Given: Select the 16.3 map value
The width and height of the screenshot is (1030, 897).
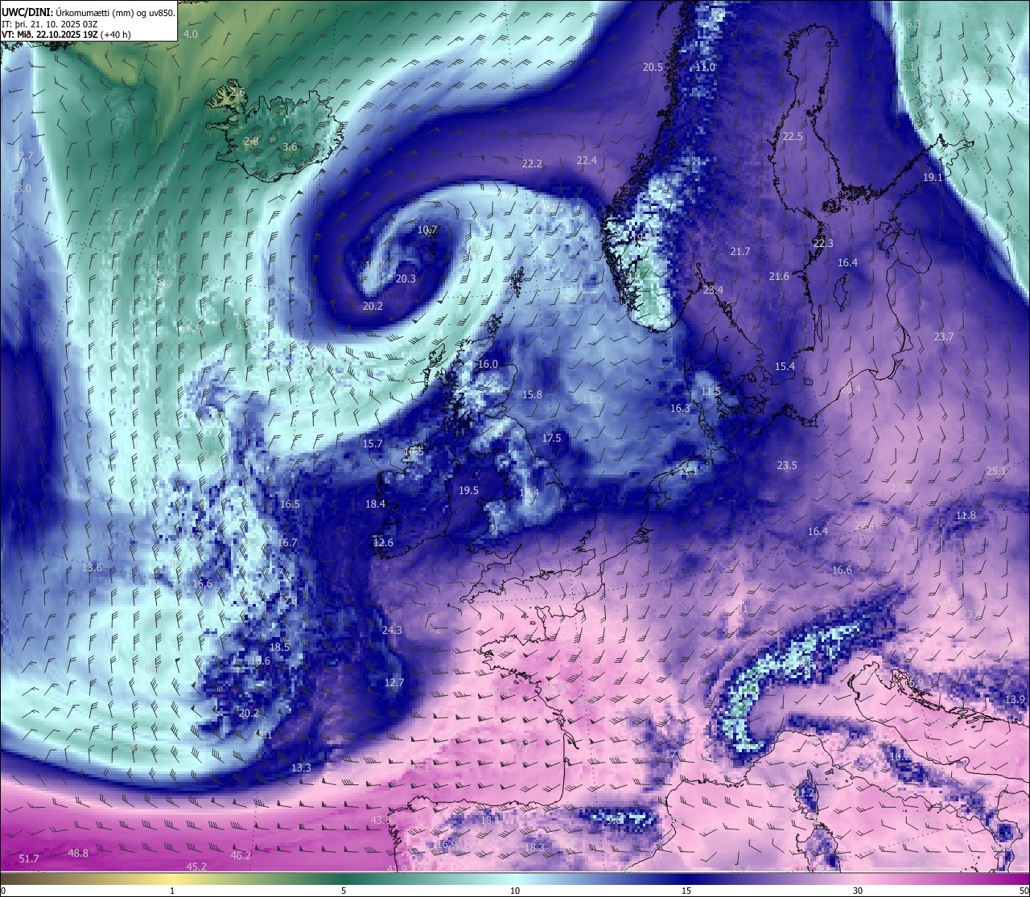Looking at the screenshot, I should tap(680, 409).
